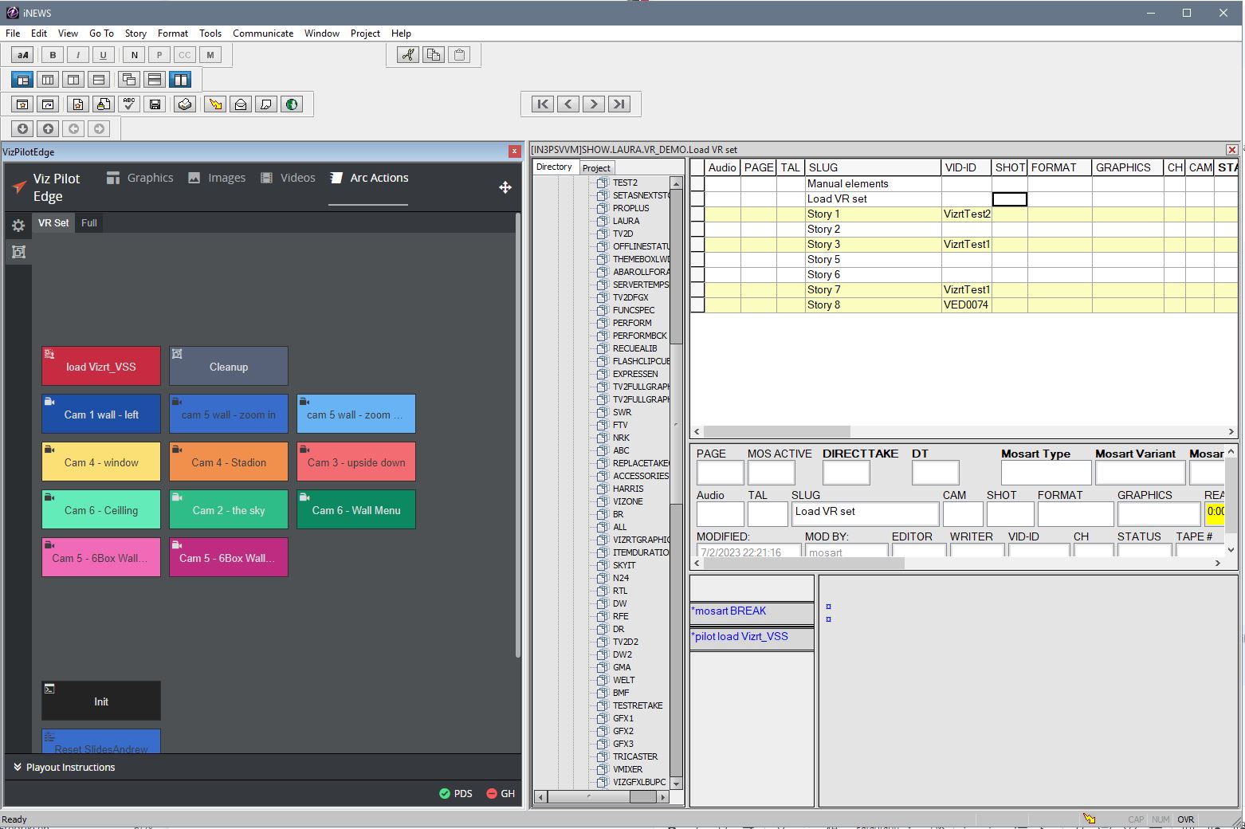Viewport: 1245px width, 829px height.
Task: Toggle the CC closed caption button
Action: click(x=185, y=55)
